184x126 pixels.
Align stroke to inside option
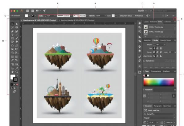coord(157,56)
